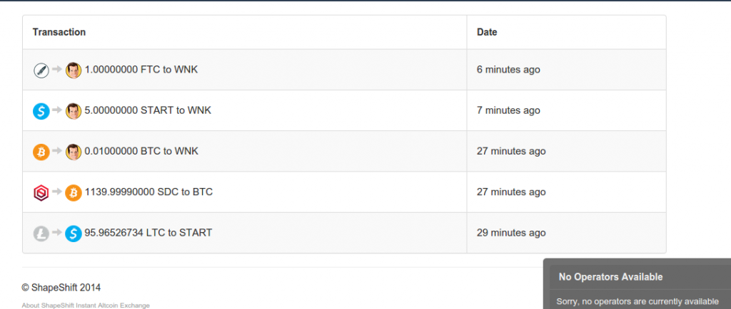Select the Date column header
The image size is (731, 309).
pyautogui.click(x=487, y=32)
